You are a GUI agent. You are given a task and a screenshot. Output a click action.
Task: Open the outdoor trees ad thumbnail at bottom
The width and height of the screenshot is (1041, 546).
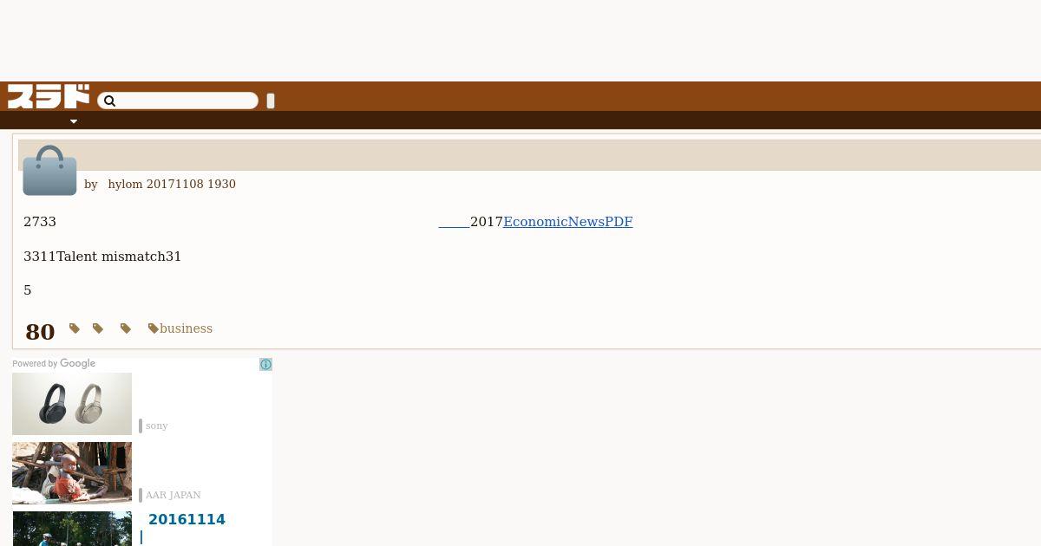pyautogui.click(x=72, y=529)
